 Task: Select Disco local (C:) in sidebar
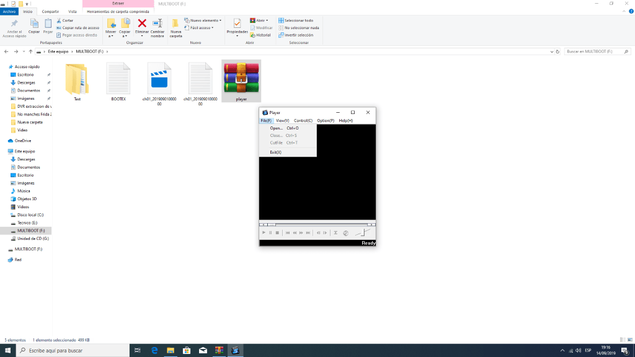point(30,214)
